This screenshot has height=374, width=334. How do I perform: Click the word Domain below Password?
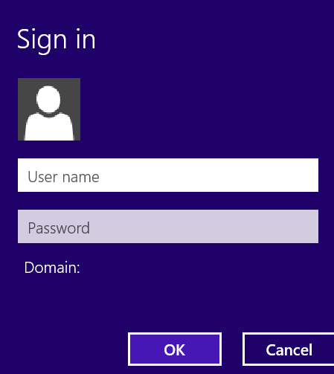[x=51, y=268]
